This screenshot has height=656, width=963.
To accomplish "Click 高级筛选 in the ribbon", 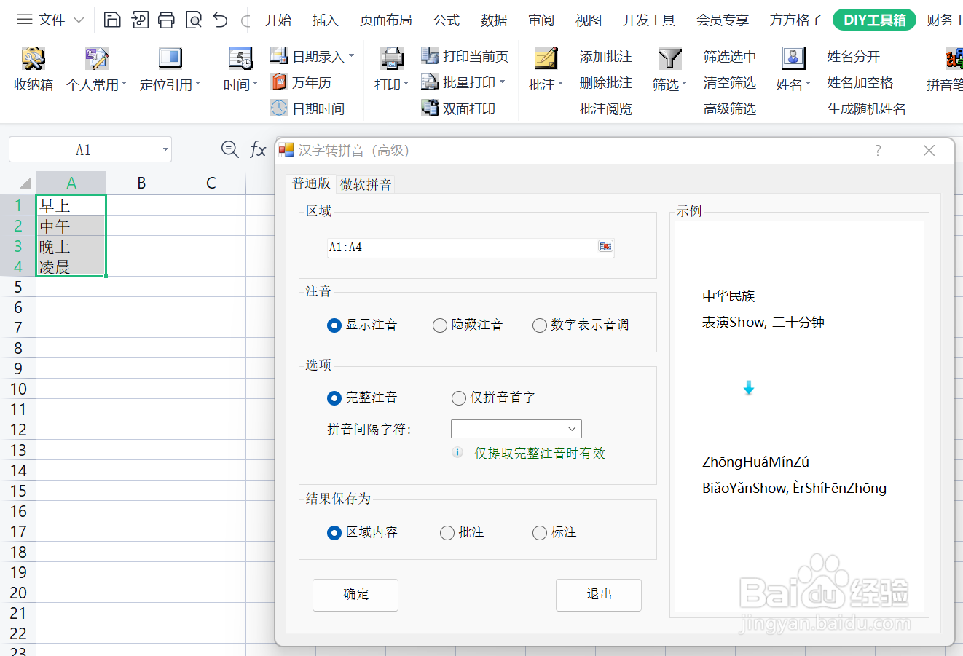I will point(730,108).
